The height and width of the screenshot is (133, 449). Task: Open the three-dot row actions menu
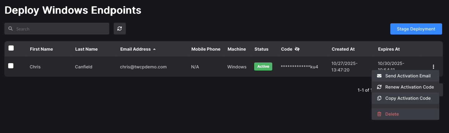pos(433,66)
